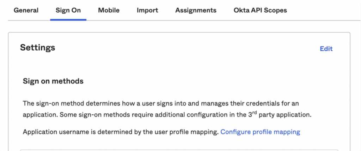Click the bordered box under the profile mapping text
361x151 pixels.
[179, 150]
